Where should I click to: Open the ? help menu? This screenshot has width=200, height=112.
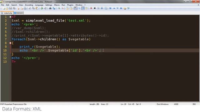point(85,5)
